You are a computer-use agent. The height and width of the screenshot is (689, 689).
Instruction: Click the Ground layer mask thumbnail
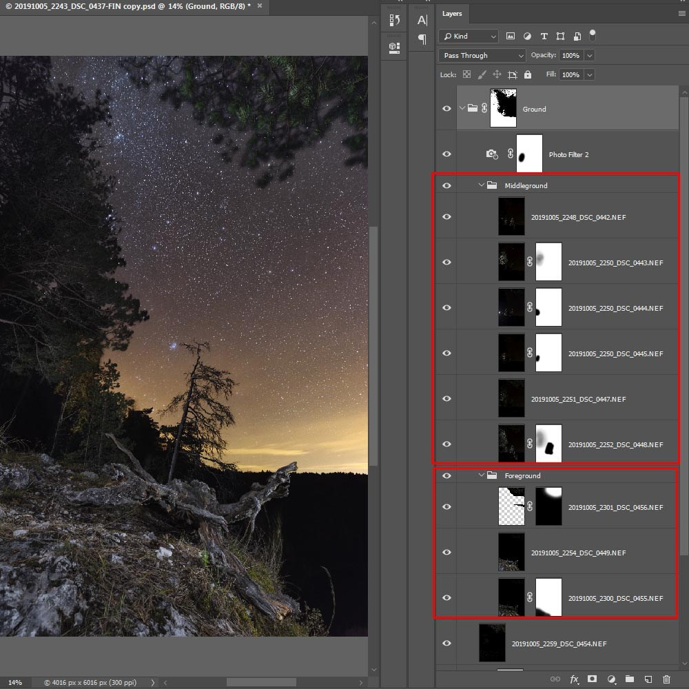[x=503, y=108]
